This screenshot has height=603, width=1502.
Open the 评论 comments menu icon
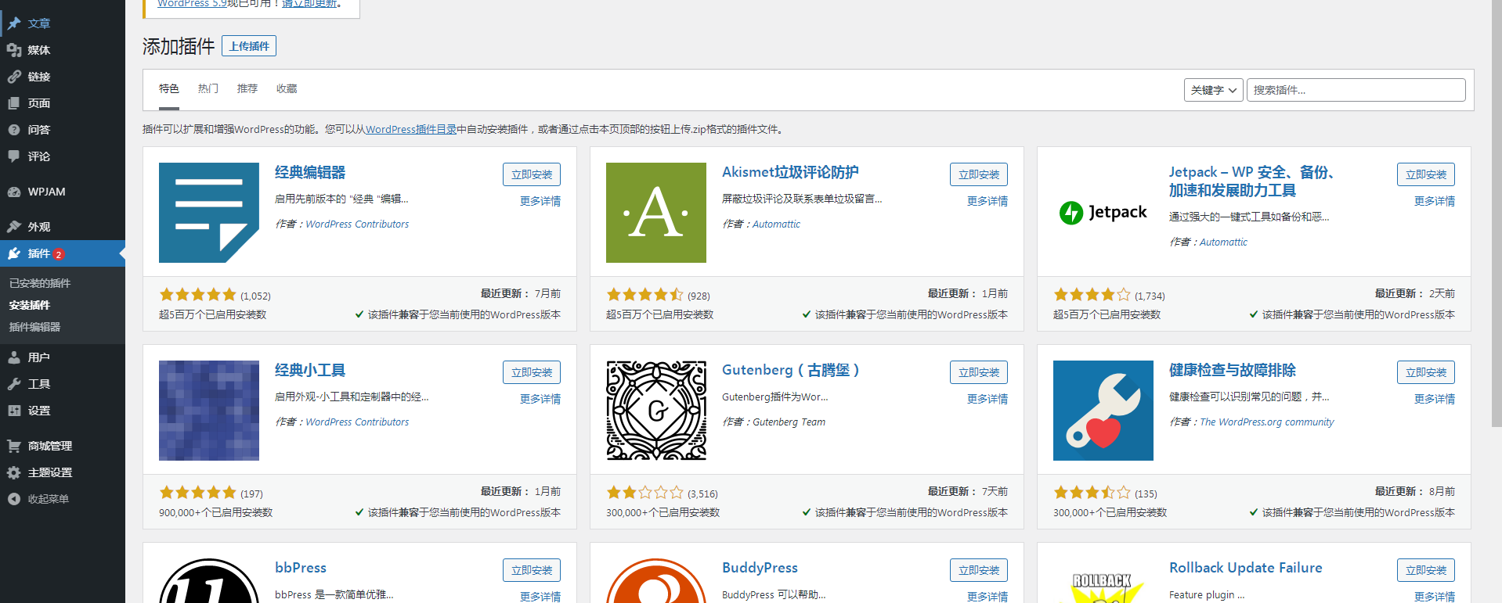point(14,156)
